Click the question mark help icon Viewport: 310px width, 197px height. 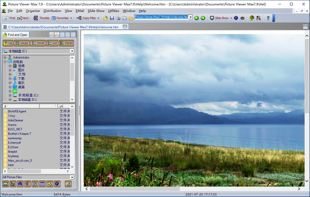[268, 18]
